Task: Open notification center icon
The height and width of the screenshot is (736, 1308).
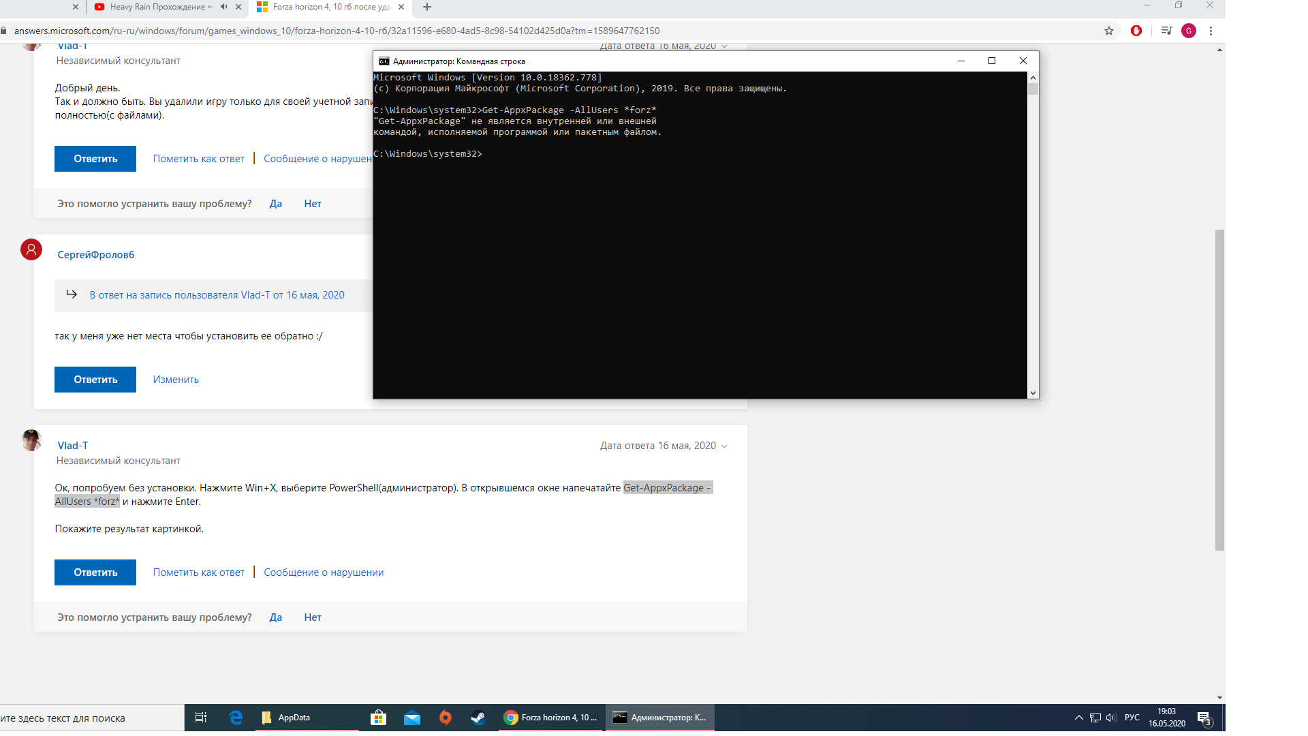Action: pos(1204,718)
